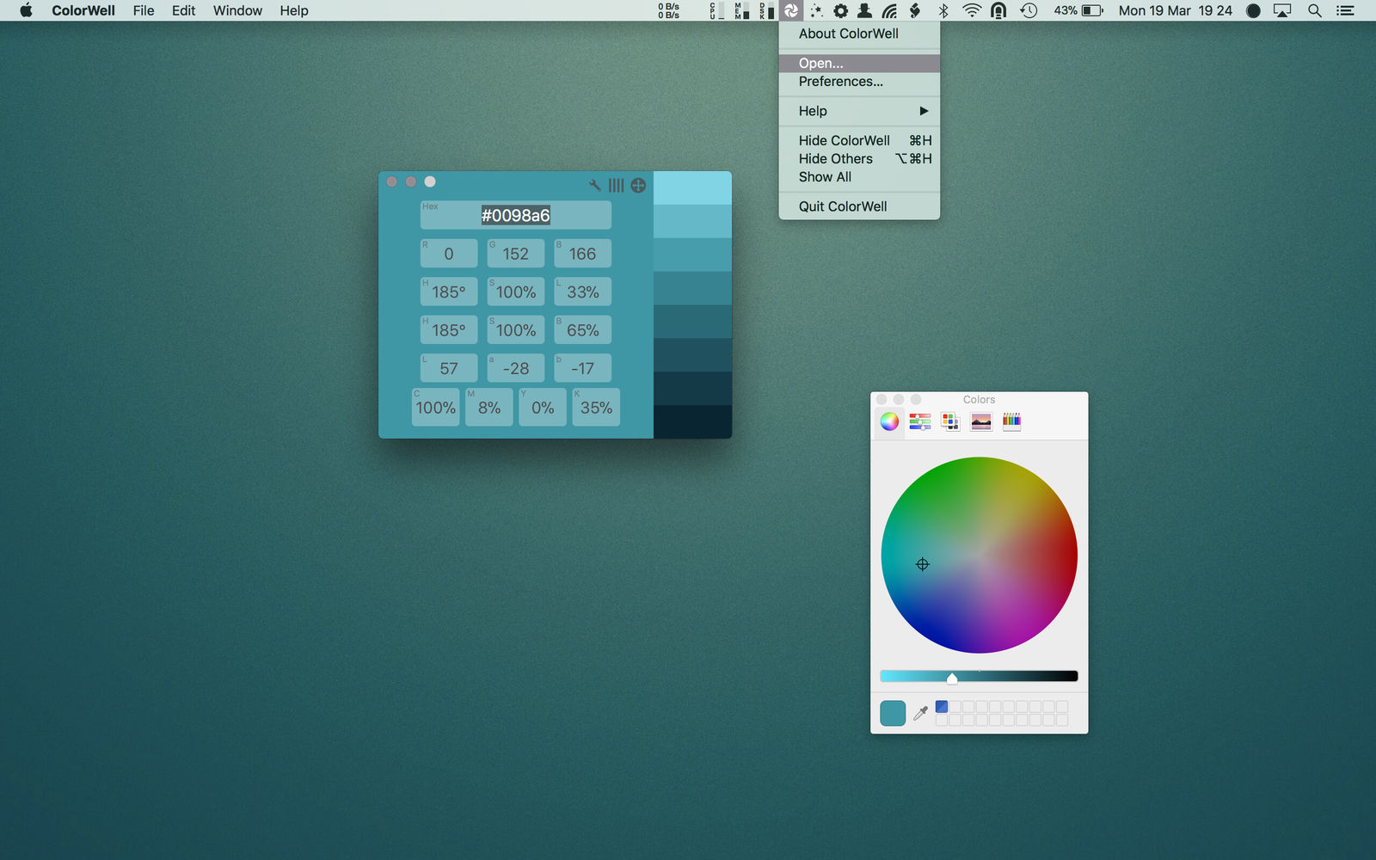Click the Lab L field showing 57

pos(449,368)
